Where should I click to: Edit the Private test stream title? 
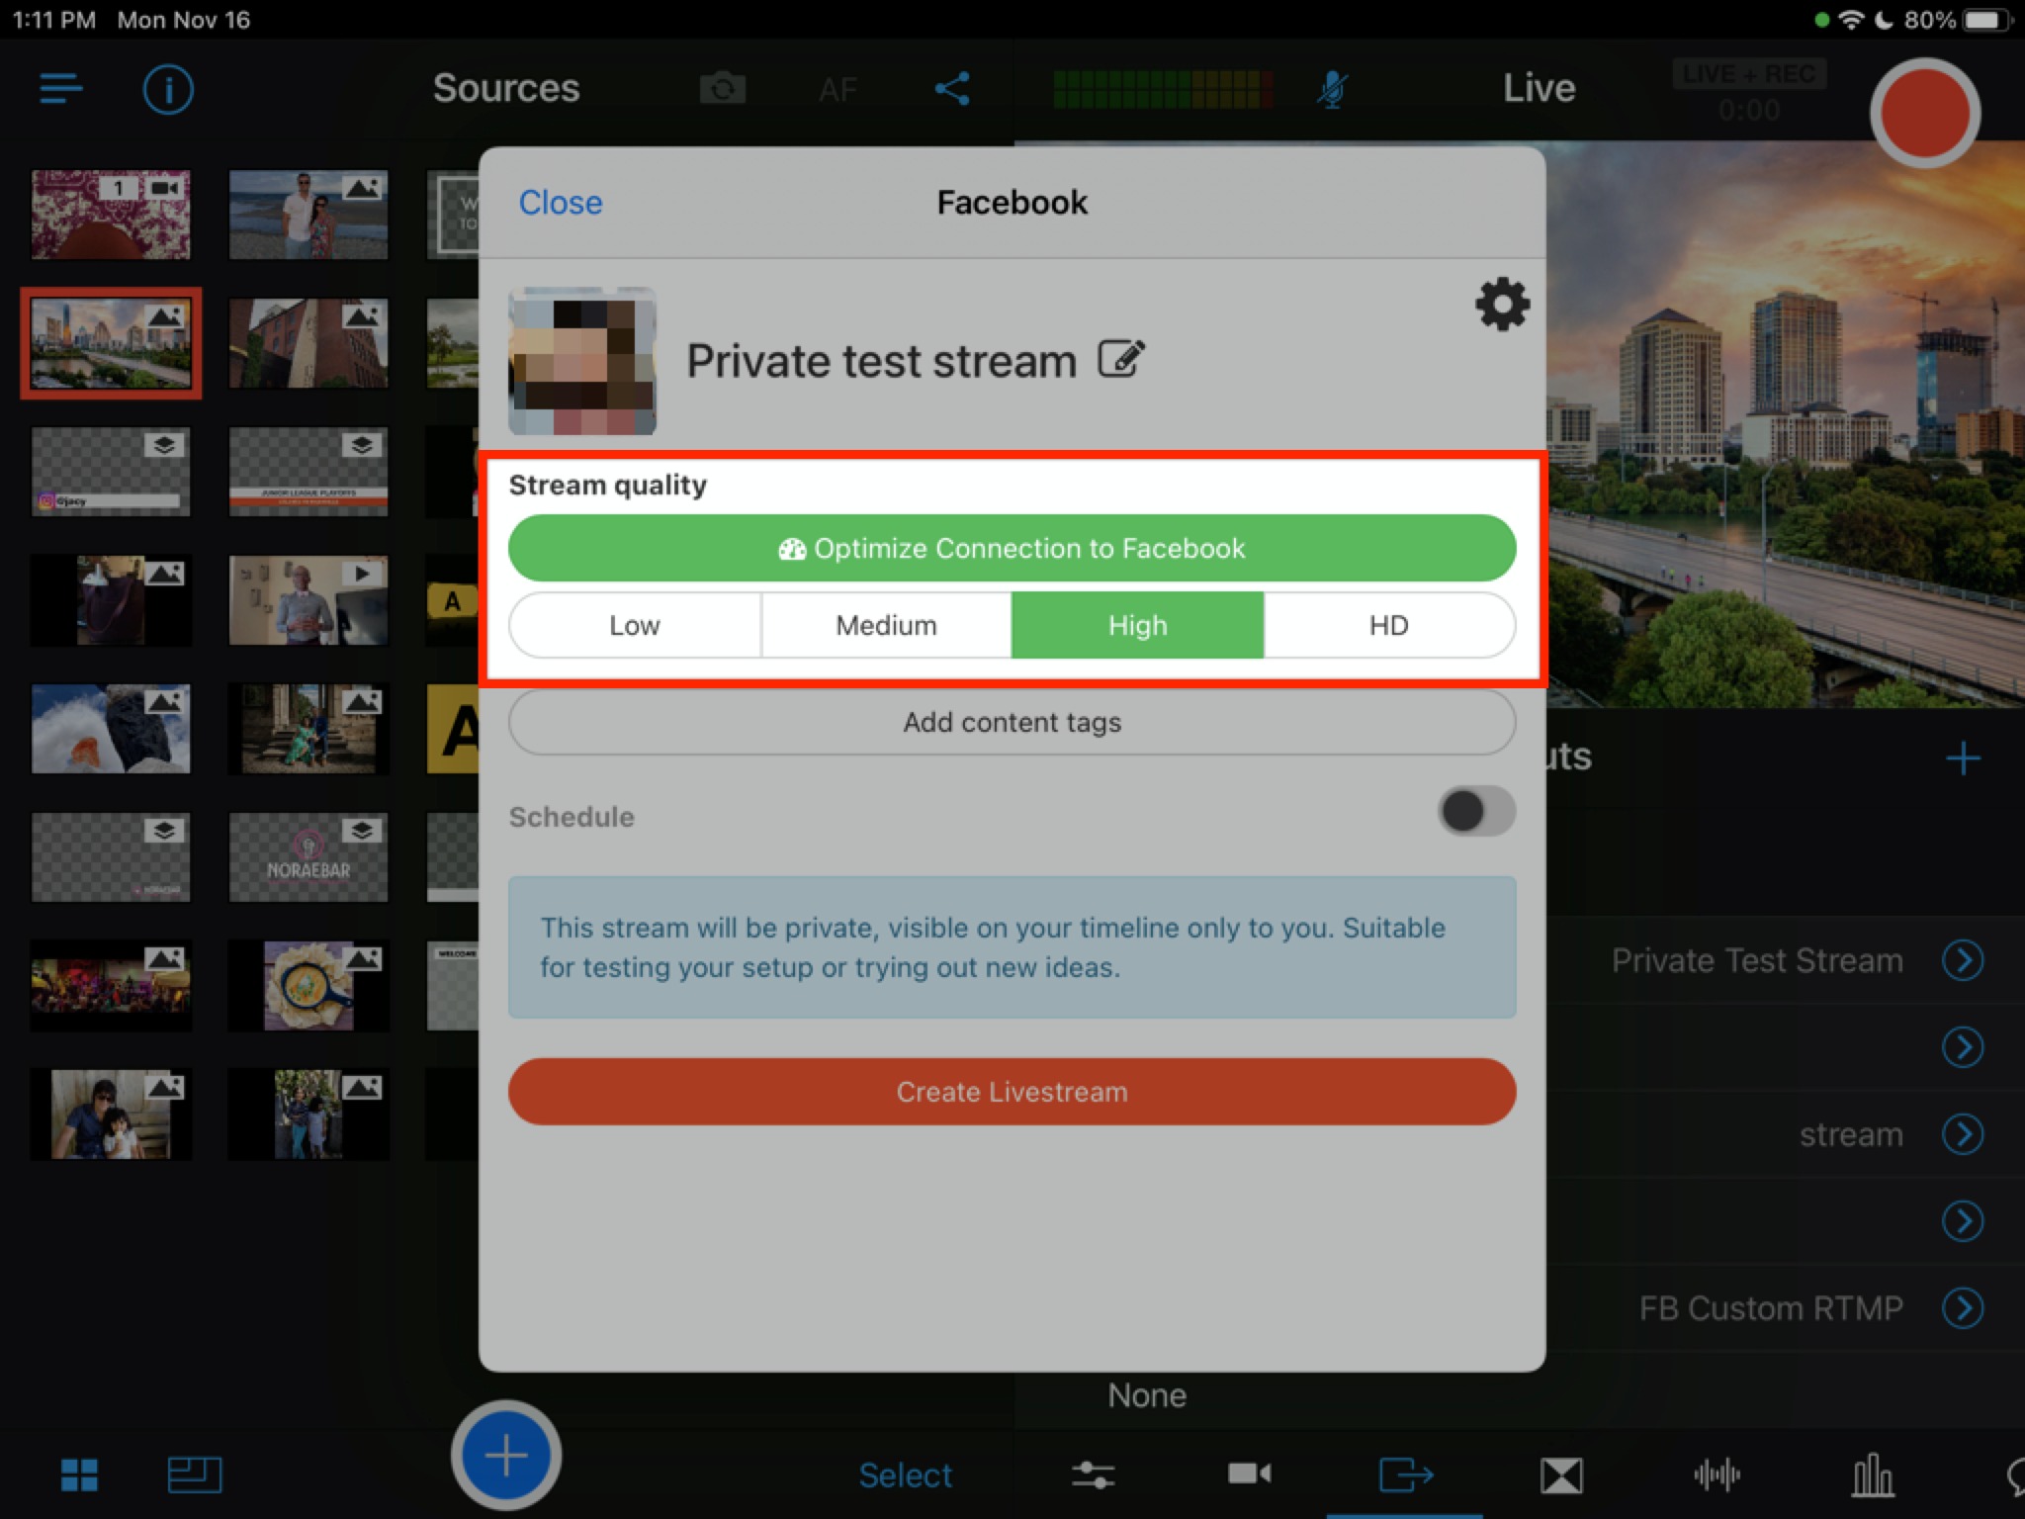click(x=1121, y=360)
